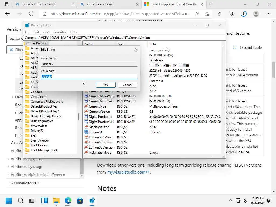The image size is (276, 207).
Task: Close the Edit String dialog
Action: [x=136, y=50]
